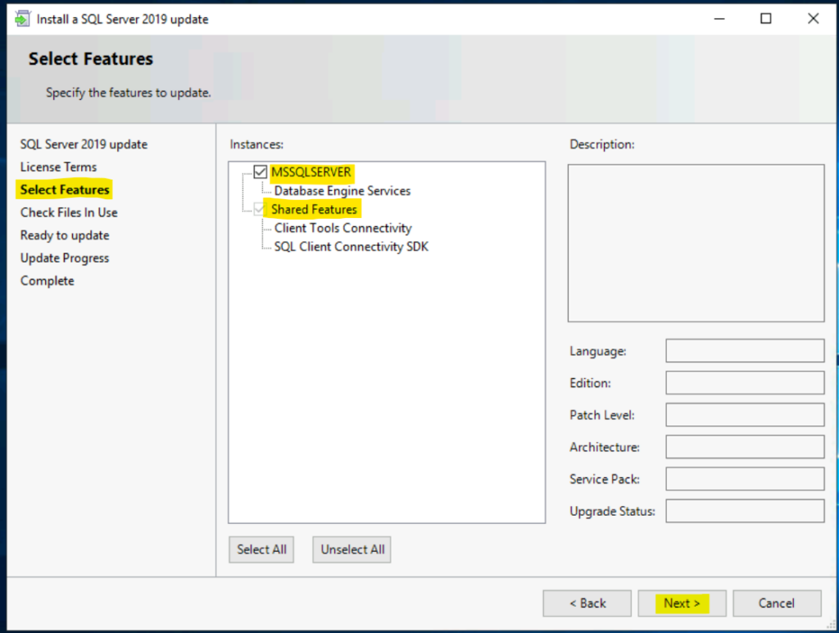Click the SQL Server installer title bar icon
The image size is (839, 633).
22,19
